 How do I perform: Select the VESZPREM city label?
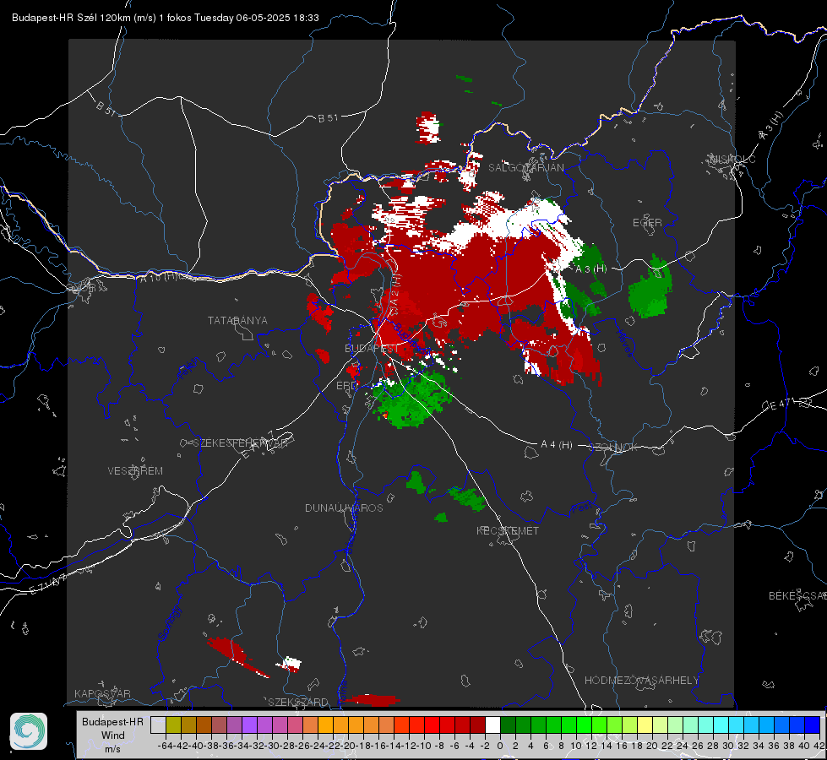pyautogui.click(x=135, y=471)
